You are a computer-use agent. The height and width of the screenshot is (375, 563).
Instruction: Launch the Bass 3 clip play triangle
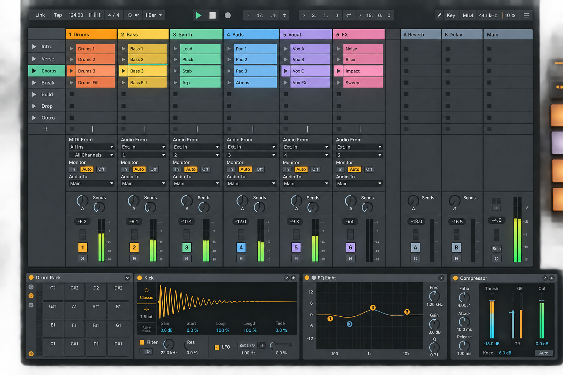point(124,71)
